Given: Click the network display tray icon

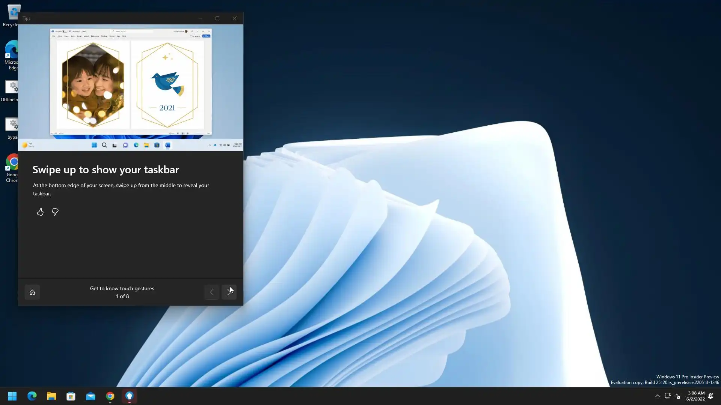Looking at the screenshot, I should pos(668,396).
